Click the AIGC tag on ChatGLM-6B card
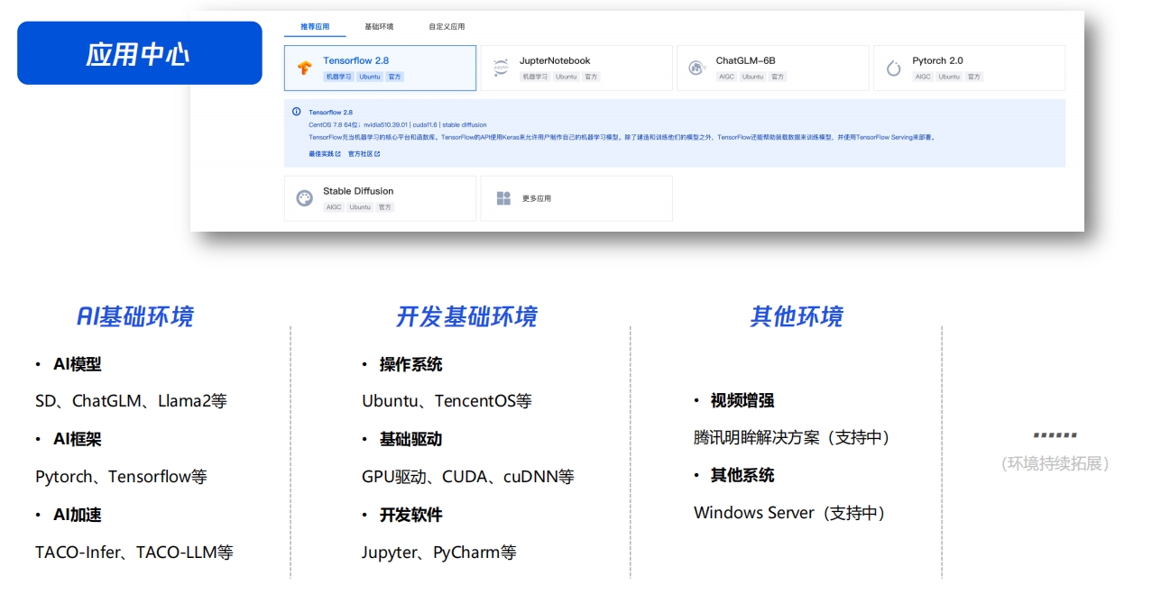This screenshot has width=1152, height=594. (x=727, y=77)
